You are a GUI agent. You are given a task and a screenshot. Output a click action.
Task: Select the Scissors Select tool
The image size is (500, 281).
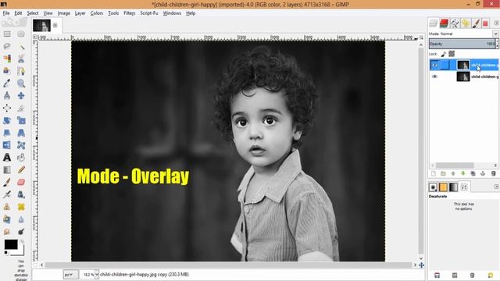[x=21, y=59]
